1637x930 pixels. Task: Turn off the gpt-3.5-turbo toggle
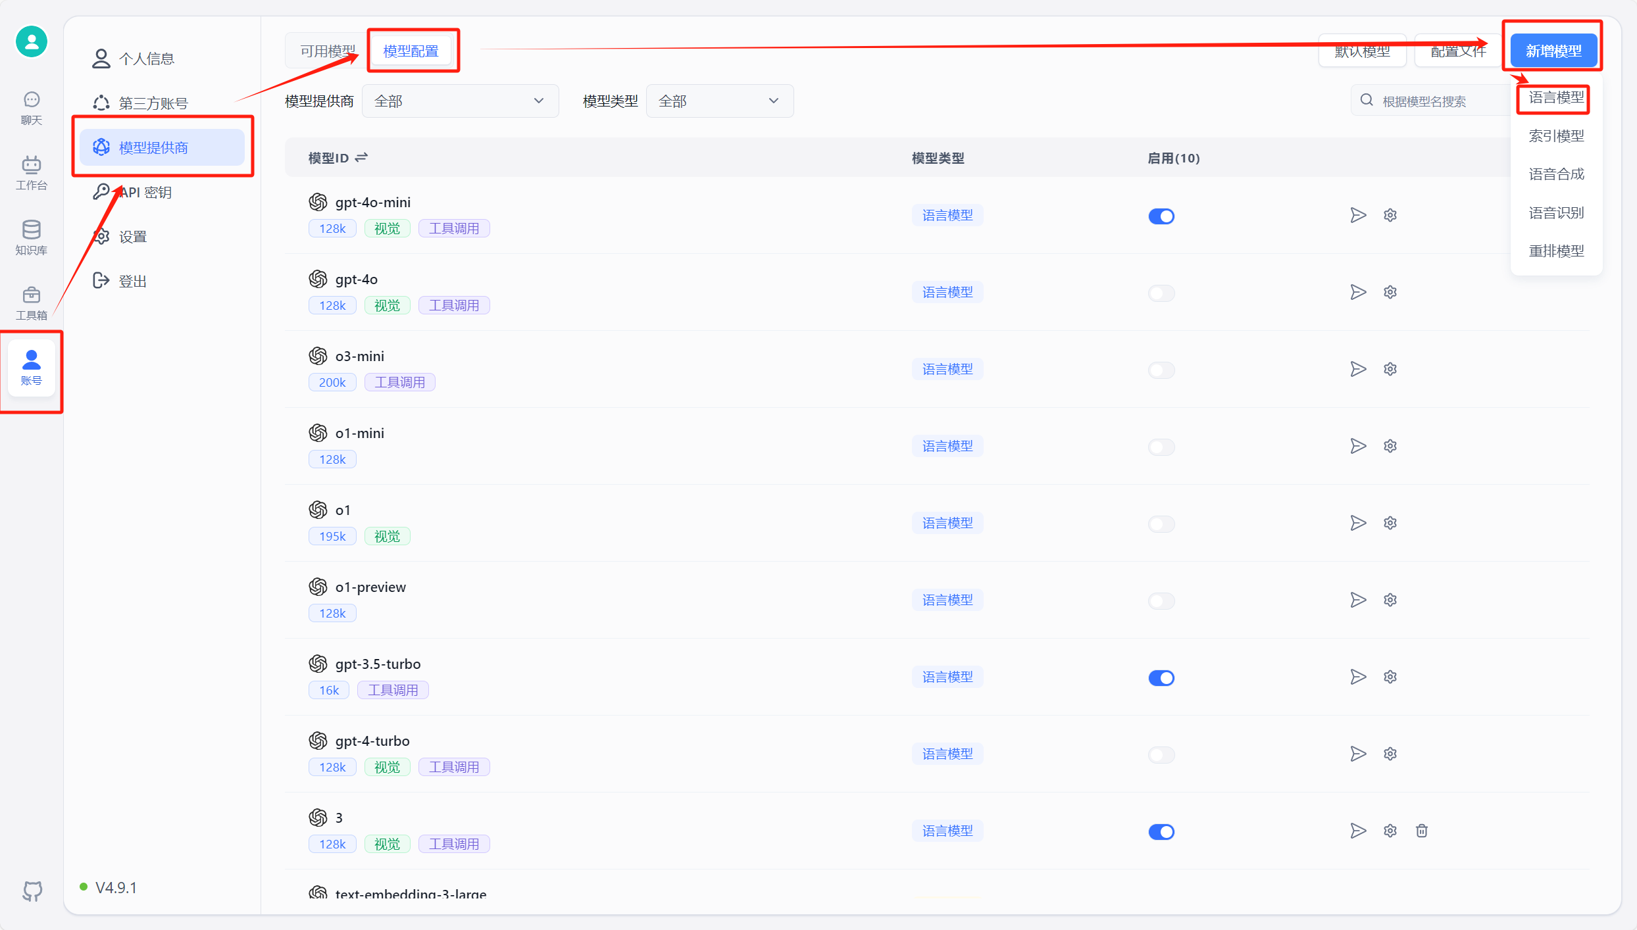(1161, 677)
